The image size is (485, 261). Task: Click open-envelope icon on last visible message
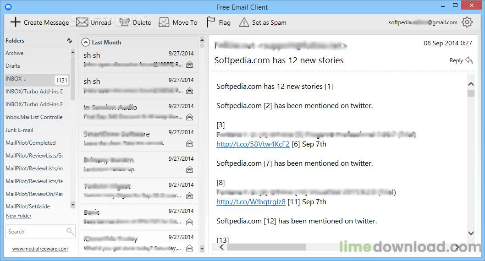click(x=190, y=248)
